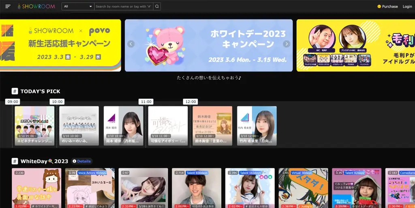
Task: Click the TODAY'S PICK hash icon
Action: pyautogui.click(x=15, y=91)
